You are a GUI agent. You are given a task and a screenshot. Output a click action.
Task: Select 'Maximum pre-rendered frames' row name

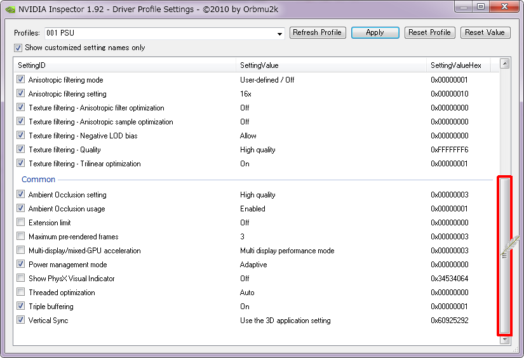click(x=74, y=237)
